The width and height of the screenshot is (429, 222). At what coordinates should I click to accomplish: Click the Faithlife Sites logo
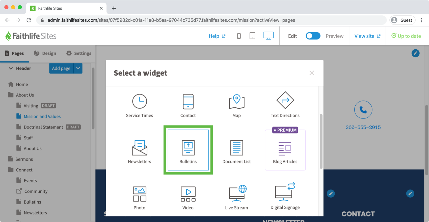click(x=31, y=36)
